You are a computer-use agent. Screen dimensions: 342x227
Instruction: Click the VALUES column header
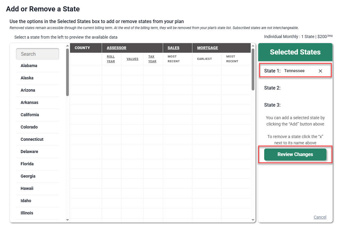coord(132,59)
